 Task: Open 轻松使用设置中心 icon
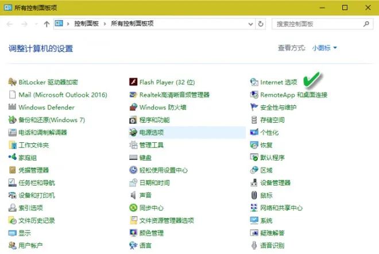click(133, 170)
